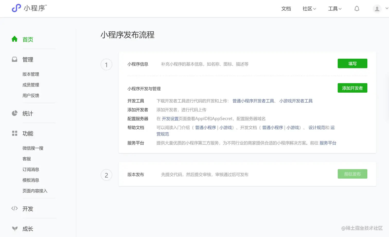Image resolution: width=389 pixels, height=237 pixels.
Task: Open 小游戏开发者工具 link
Action: tap(296, 101)
